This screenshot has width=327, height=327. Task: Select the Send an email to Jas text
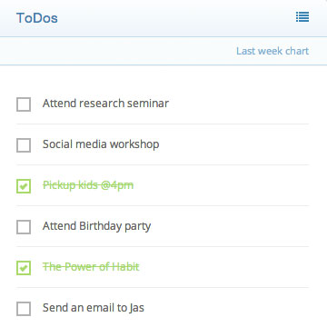(x=94, y=308)
